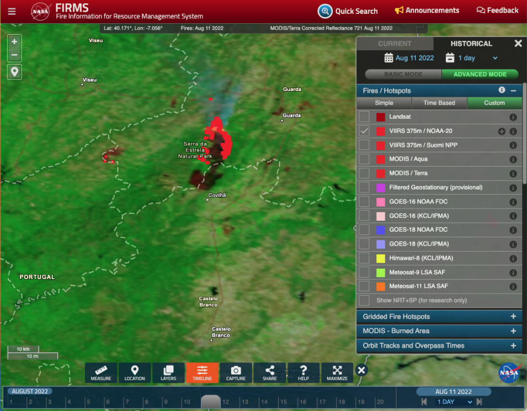
Task: Switch to BASIC MODE
Action: tap(403, 74)
